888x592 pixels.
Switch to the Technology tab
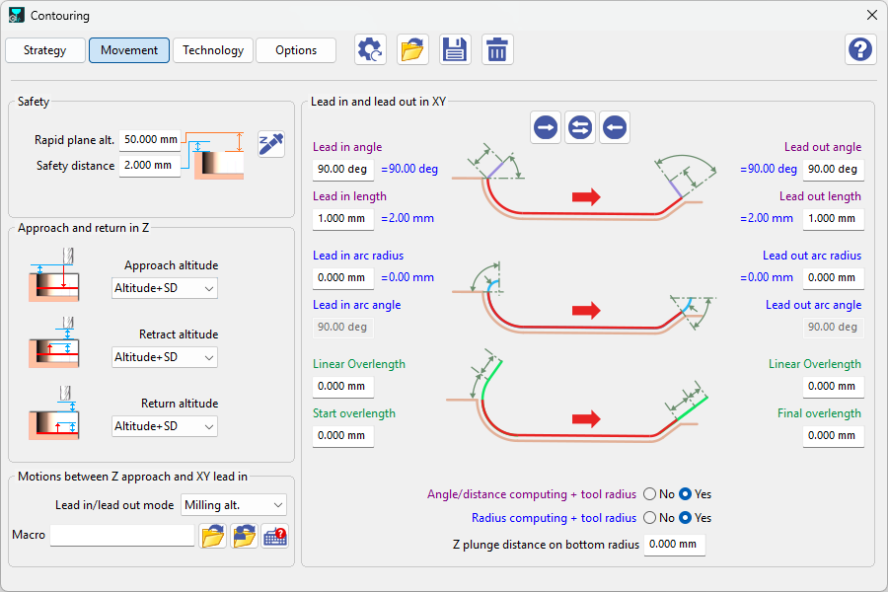click(x=212, y=49)
